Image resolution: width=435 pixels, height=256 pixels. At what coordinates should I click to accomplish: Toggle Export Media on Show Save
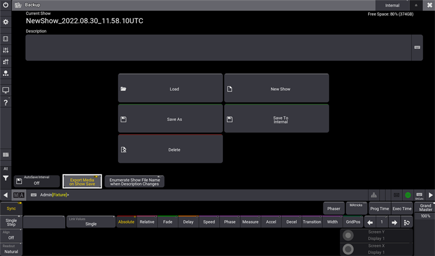point(82,181)
